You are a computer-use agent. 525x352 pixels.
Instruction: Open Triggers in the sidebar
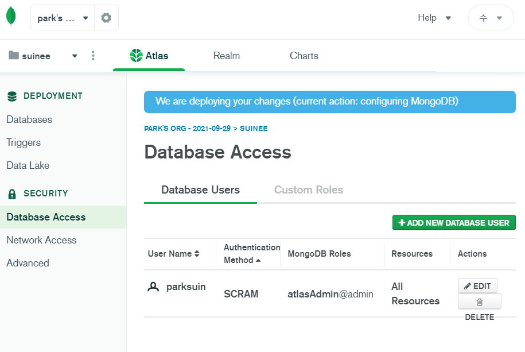click(24, 142)
